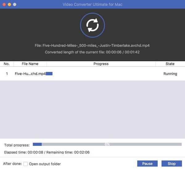Click the Total progress label
This screenshot has width=185, height=171.
tap(17, 145)
